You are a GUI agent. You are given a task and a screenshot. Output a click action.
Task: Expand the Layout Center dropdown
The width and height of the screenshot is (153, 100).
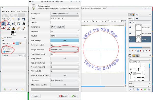(65, 36)
